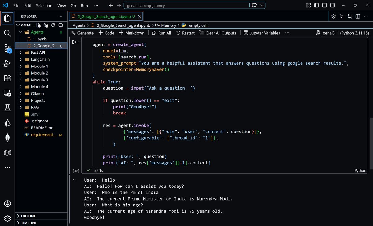Customize layout from title bar
The image size is (373, 226).
(308, 6)
